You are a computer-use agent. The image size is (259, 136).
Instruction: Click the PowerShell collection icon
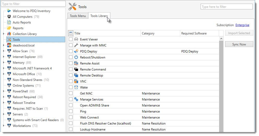click(x=9, y=91)
